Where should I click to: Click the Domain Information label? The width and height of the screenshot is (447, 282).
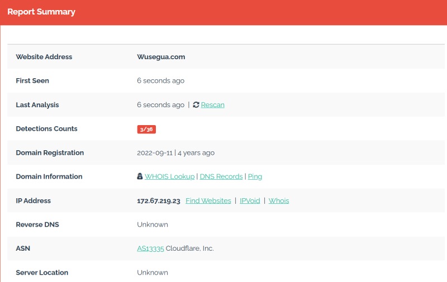pos(49,176)
